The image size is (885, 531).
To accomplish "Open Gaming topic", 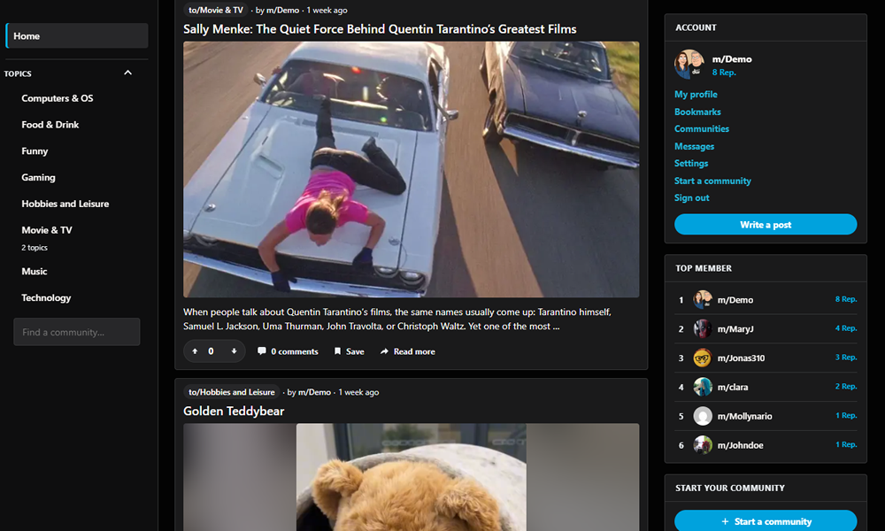I will 38,177.
